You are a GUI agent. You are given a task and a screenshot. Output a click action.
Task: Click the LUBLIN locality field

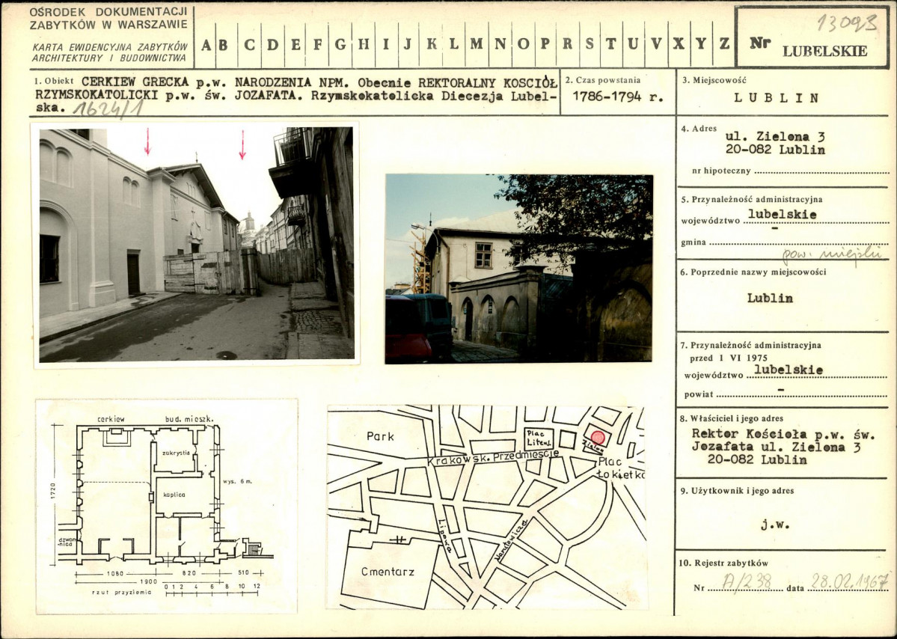[x=776, y=98]
